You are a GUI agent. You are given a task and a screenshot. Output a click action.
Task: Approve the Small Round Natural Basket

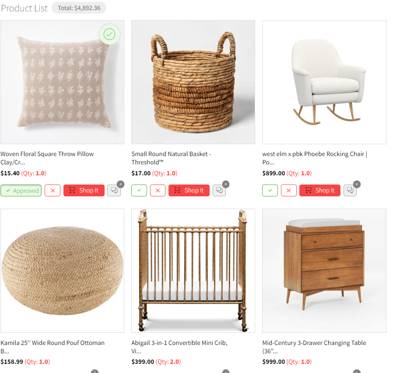(139, 191)
